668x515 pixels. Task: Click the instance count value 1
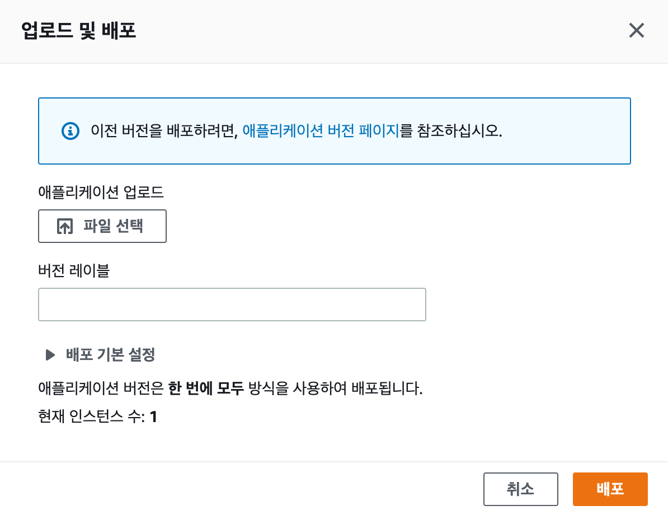[x=153, y=417]
